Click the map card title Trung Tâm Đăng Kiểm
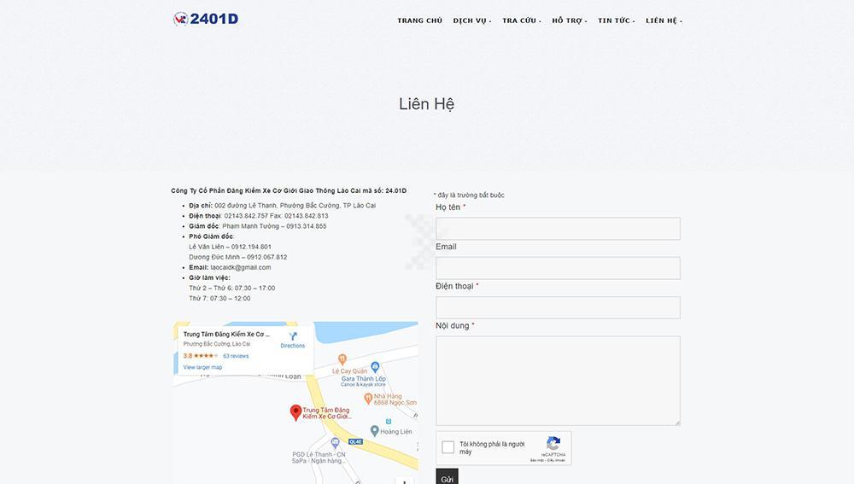Screen dimensions: 854x484 click(x=226, y=335)
